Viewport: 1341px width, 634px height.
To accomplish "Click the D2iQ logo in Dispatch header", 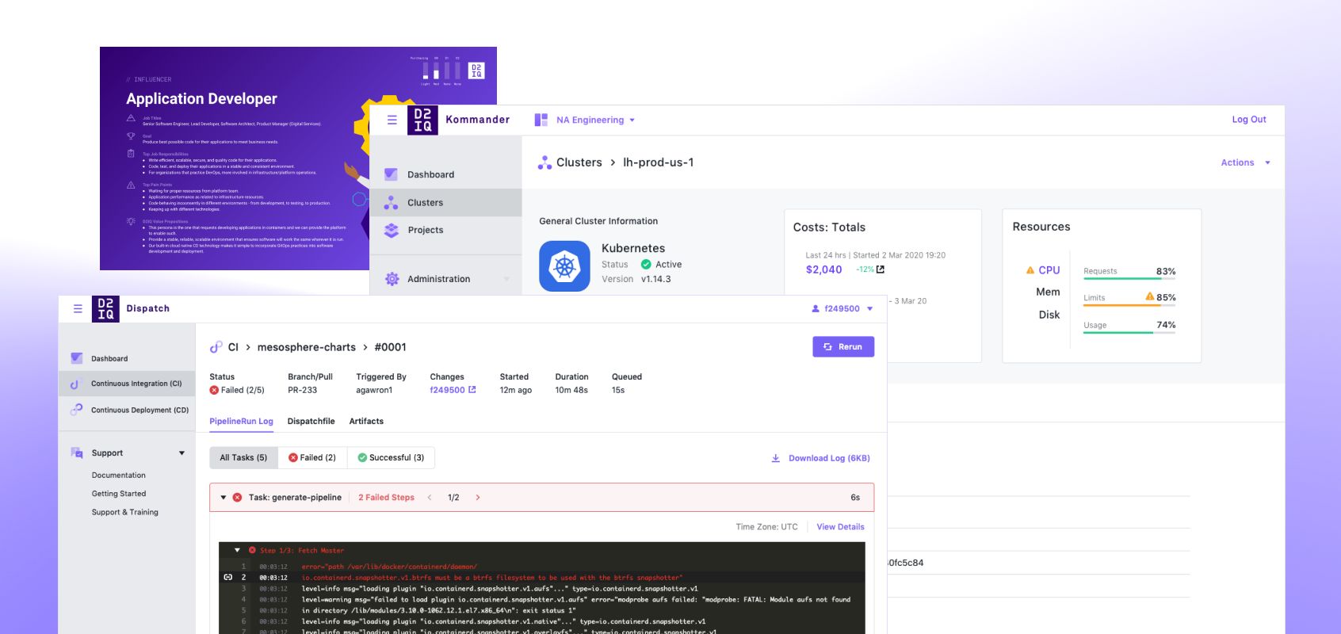I will (x=105, y=309).
